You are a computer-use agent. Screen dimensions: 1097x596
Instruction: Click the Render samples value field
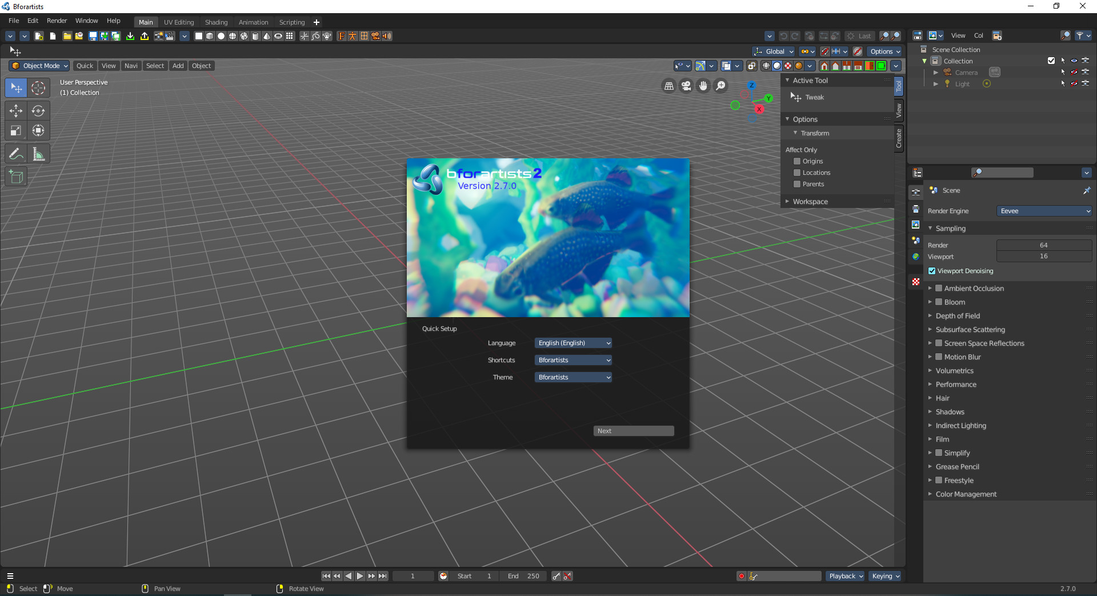pos(1044,245)
